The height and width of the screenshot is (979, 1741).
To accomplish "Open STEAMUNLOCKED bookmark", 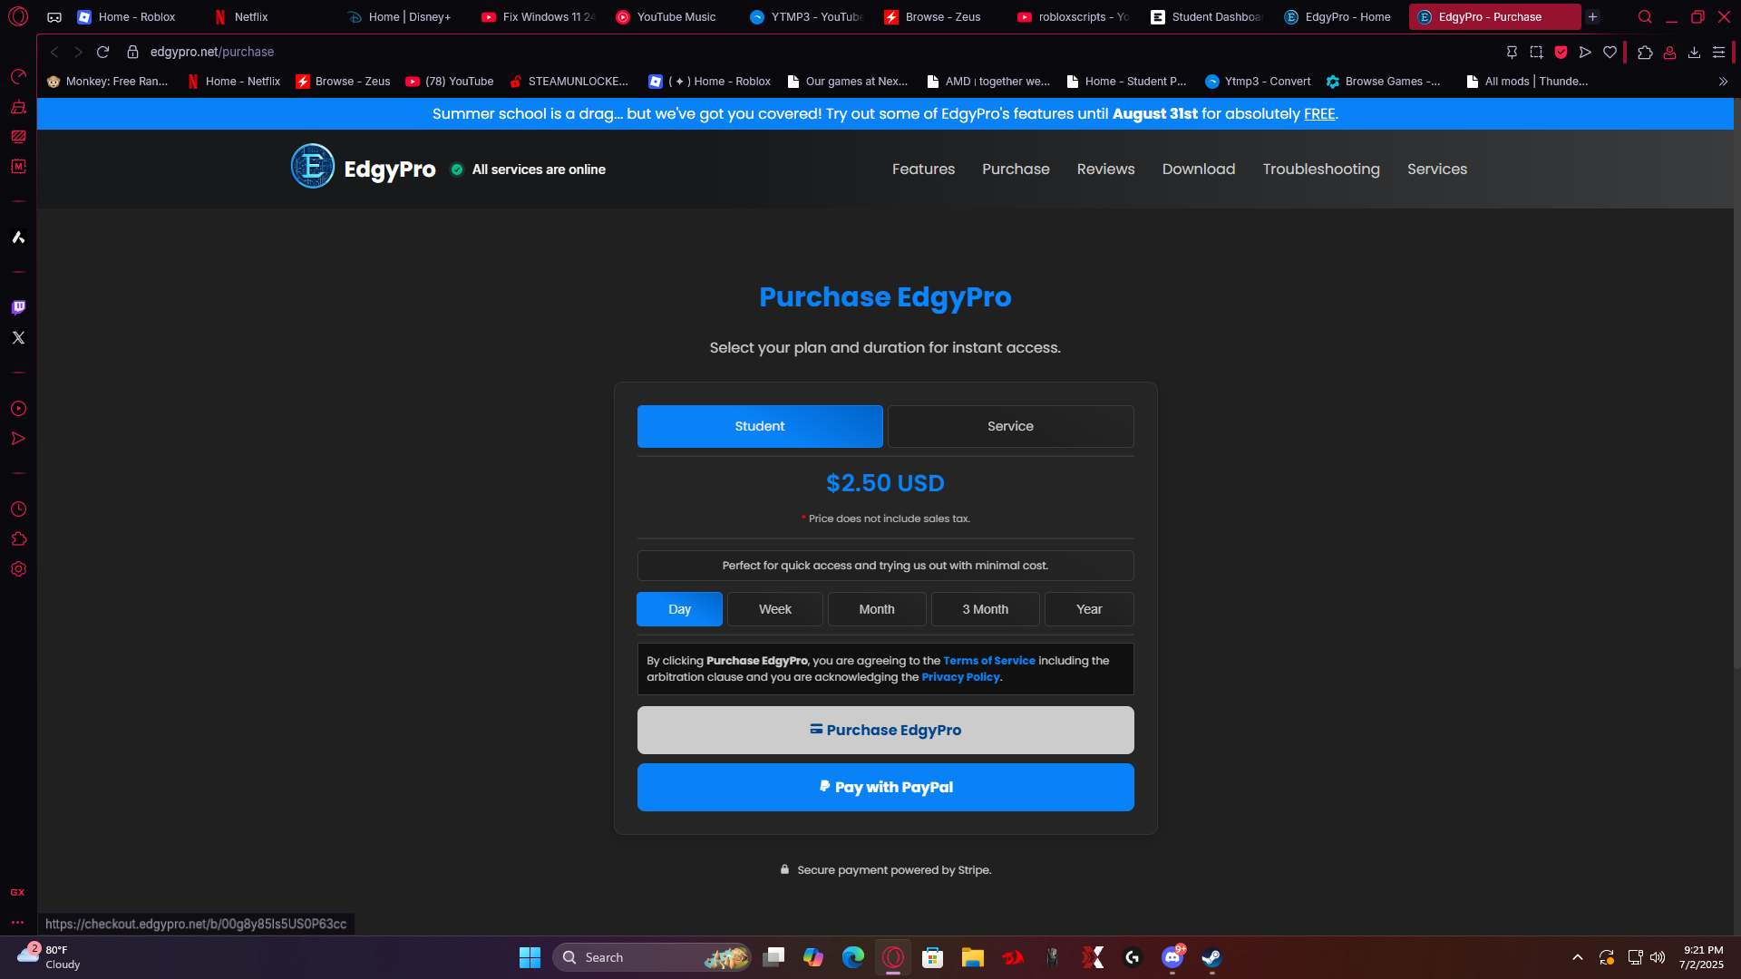I will 569,82.
